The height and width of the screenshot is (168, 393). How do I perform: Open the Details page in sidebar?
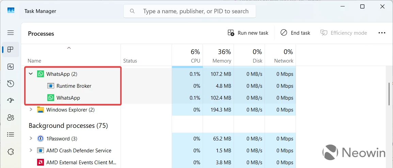pos(11,134)
